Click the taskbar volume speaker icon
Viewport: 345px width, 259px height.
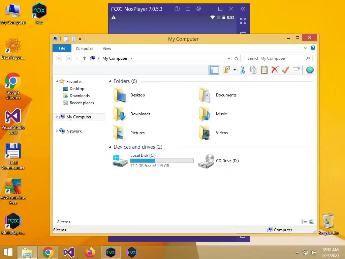(313, 253)
